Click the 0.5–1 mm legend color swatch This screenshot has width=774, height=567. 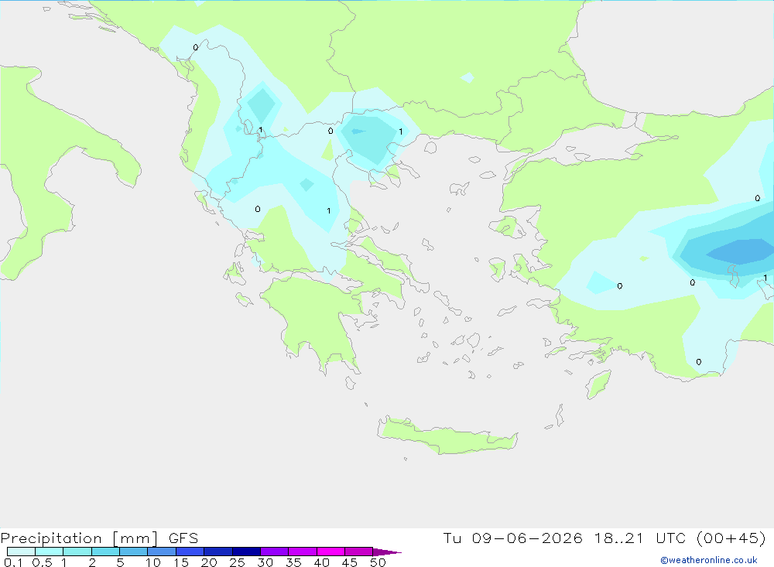point(50,552)
